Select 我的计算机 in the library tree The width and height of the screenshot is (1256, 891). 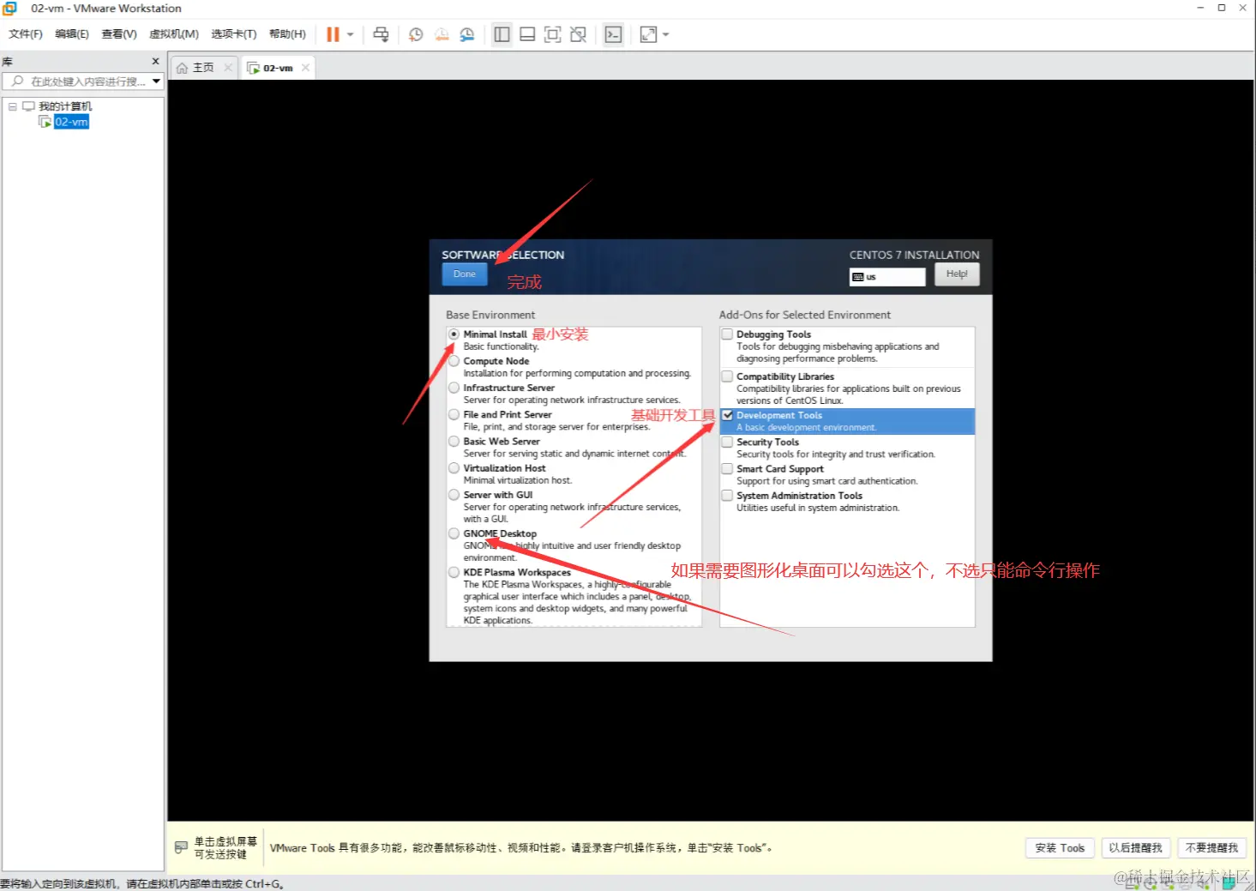click(65, 106)
